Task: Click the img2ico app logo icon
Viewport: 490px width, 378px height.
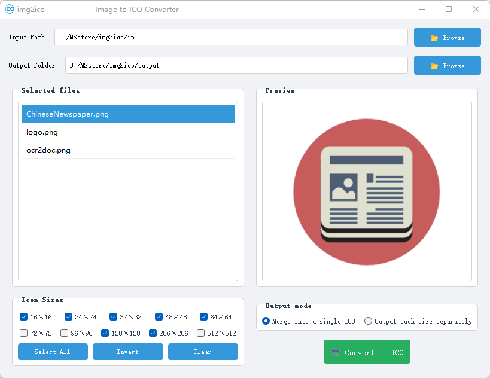Action: click(x=10, y=9)
